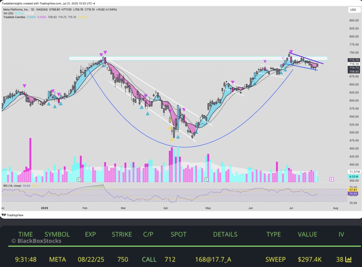362x267 pixels.
Task: Click the 706.93 price label
Action: pyautogui.click(x=354, y=72)
